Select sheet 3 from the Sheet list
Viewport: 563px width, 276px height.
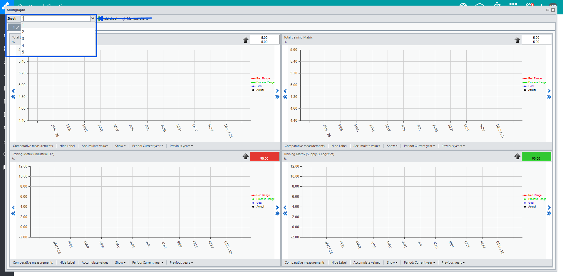[23, 39]
